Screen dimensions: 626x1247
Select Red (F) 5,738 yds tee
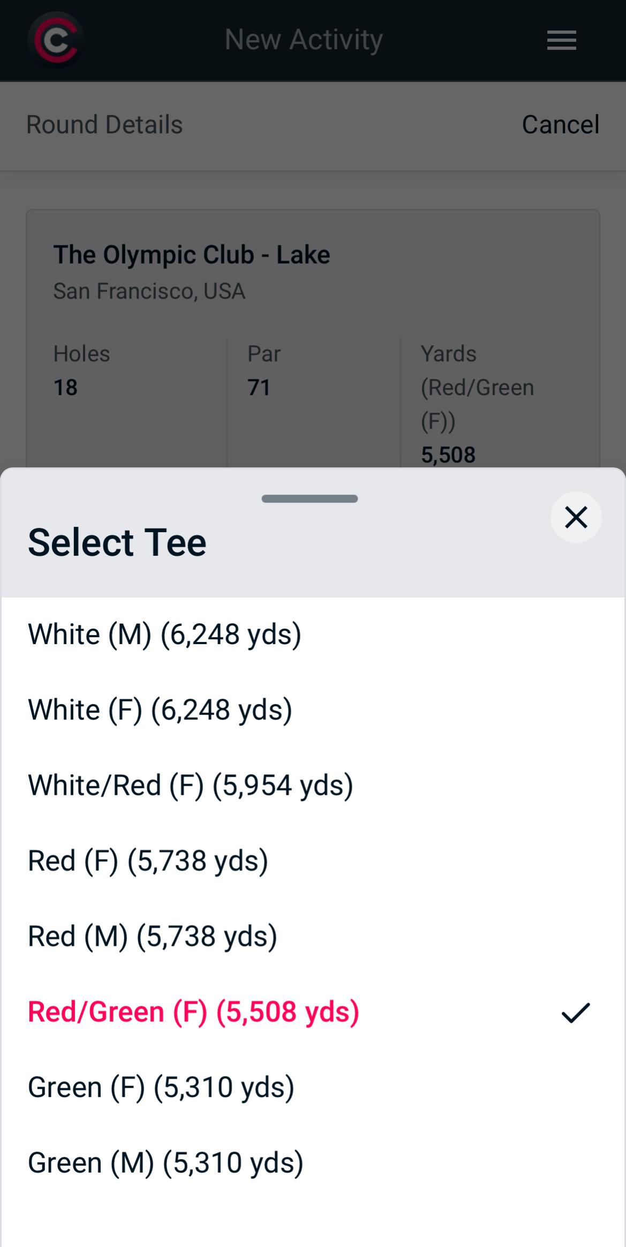coord(148,861)
